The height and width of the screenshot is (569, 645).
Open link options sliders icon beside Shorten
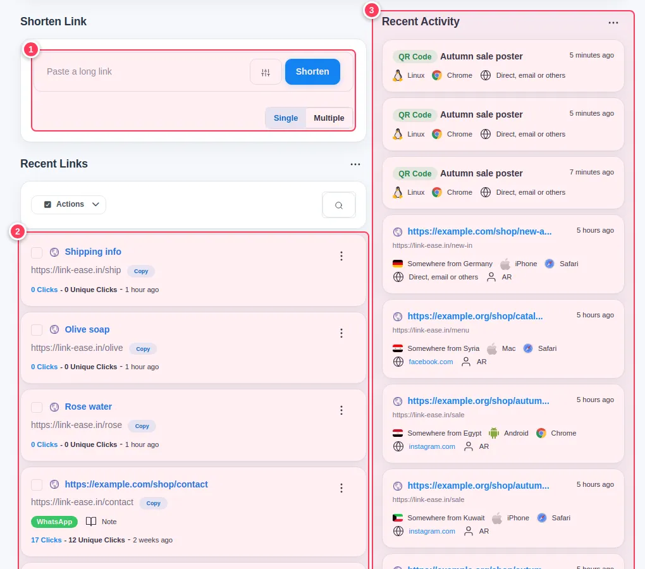point(266,72)
